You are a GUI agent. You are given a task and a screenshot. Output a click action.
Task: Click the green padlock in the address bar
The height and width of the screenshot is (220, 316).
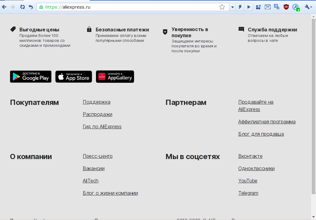[41, 7]
